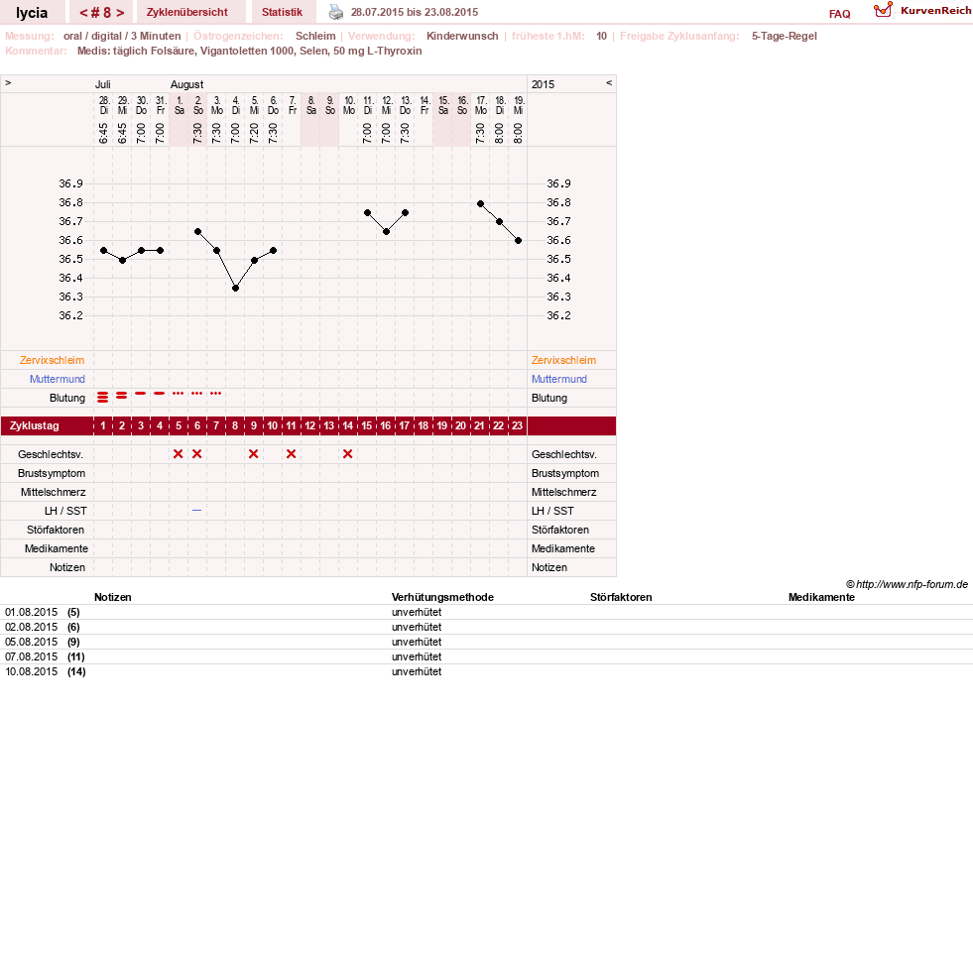Click temperature point on 28 July
The width and height of the screenshot is (973, 953).
(103, 251)
